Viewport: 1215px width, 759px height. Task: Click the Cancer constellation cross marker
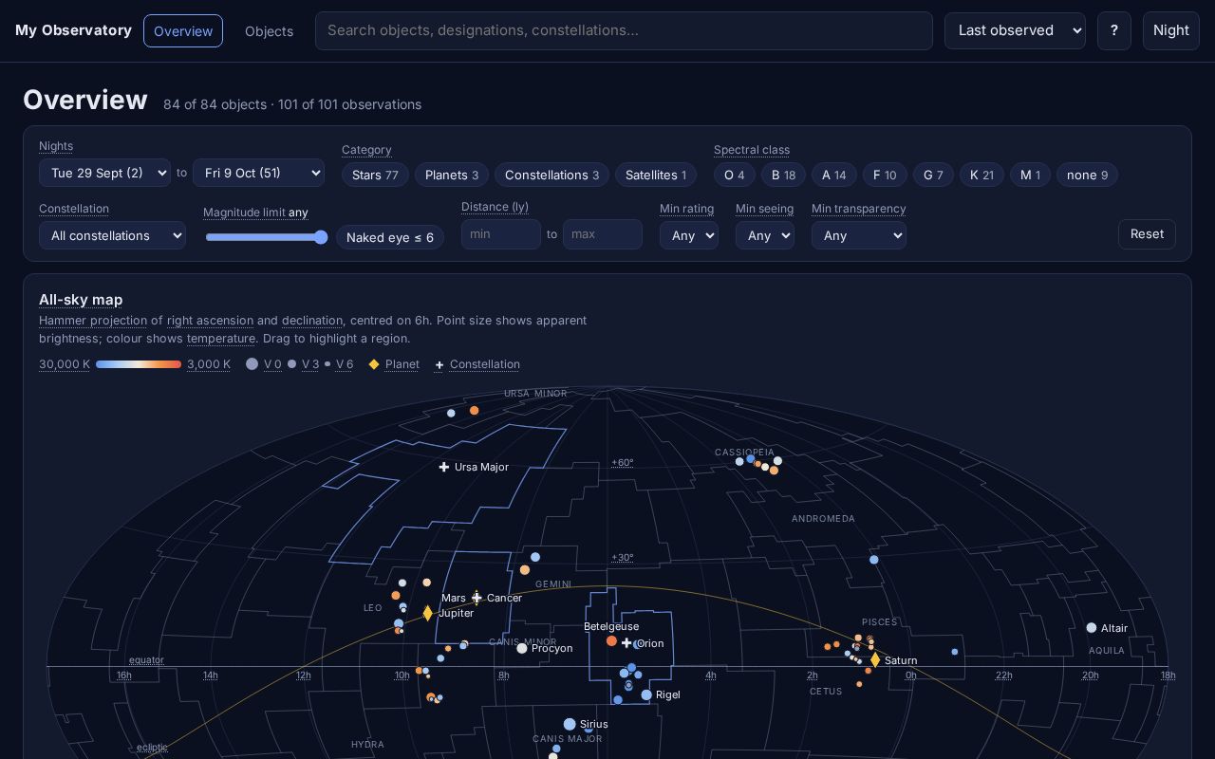(x=477, y=598)
